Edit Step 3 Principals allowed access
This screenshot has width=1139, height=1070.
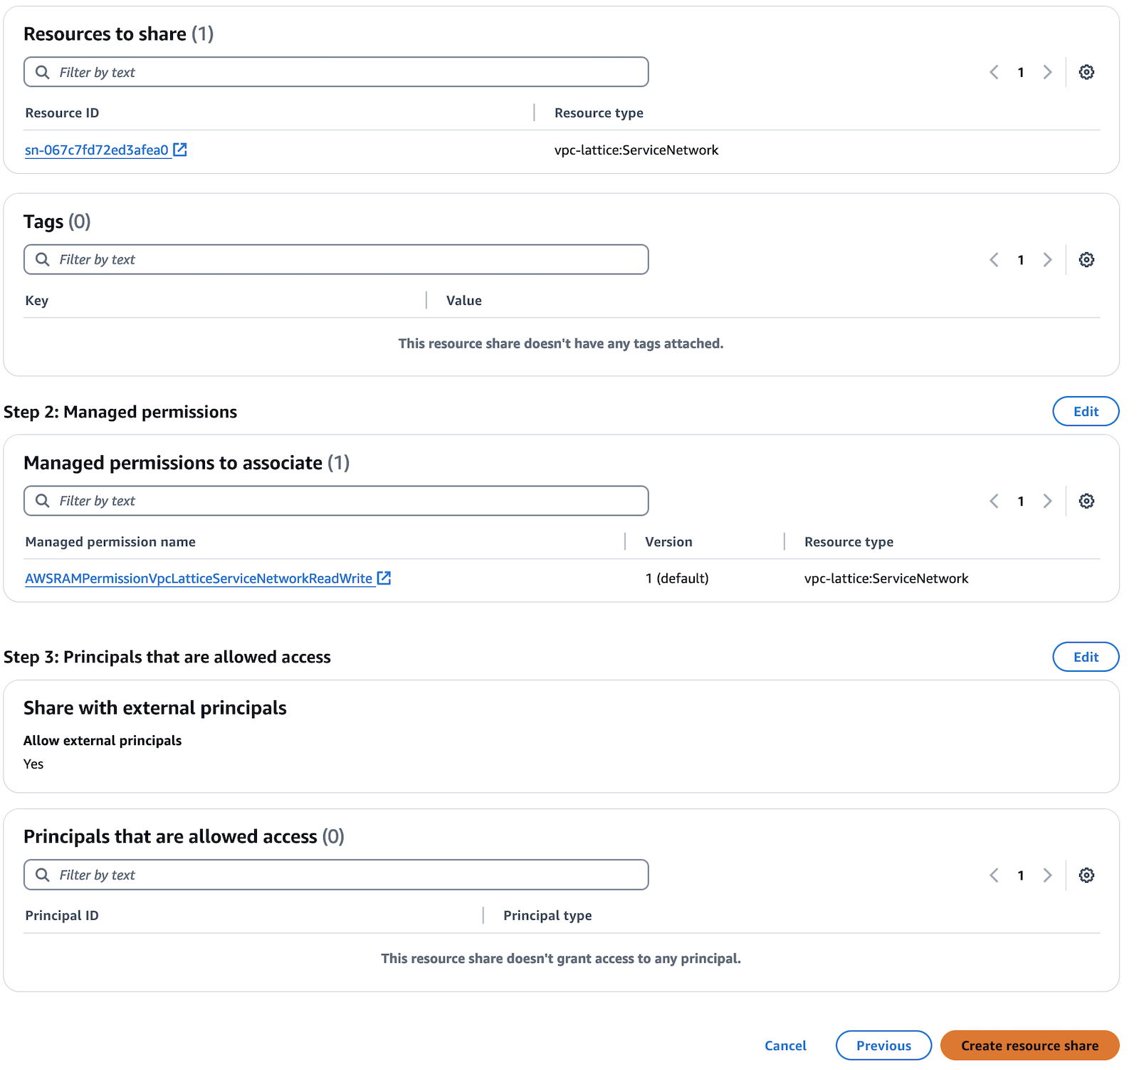(x=1085, y=657)
